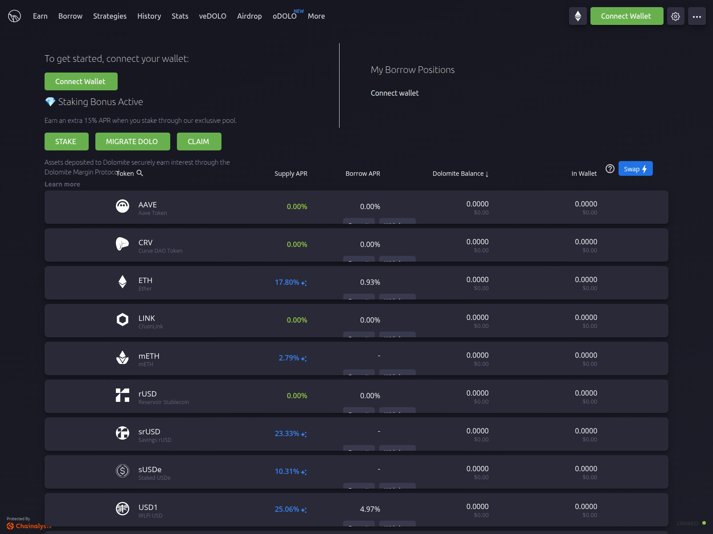Open the Ethereum network selector
The height and width of the screenshot is (534, 713).
(x=578, y=16)
